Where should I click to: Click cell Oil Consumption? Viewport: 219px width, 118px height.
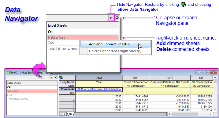coord(202,82)
